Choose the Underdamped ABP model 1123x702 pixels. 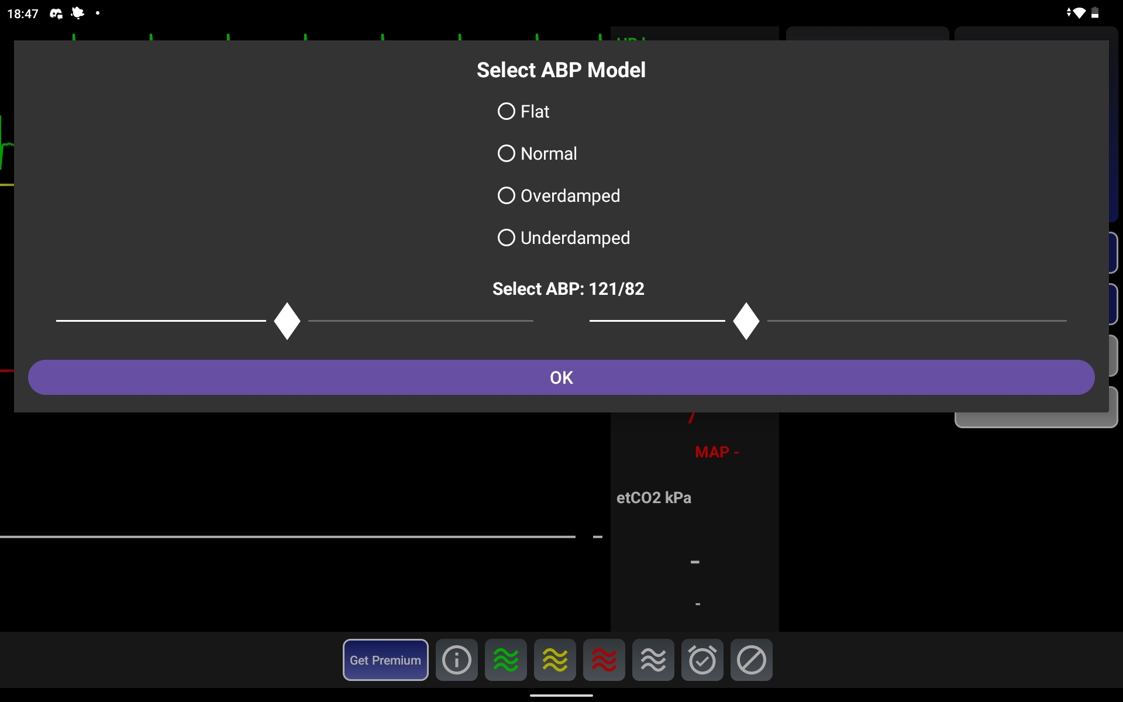(x=507, y=238)
